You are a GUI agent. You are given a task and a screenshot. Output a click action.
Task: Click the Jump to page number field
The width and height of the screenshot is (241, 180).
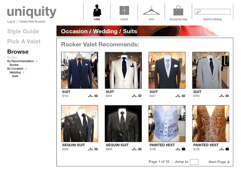tap(194, 162)
